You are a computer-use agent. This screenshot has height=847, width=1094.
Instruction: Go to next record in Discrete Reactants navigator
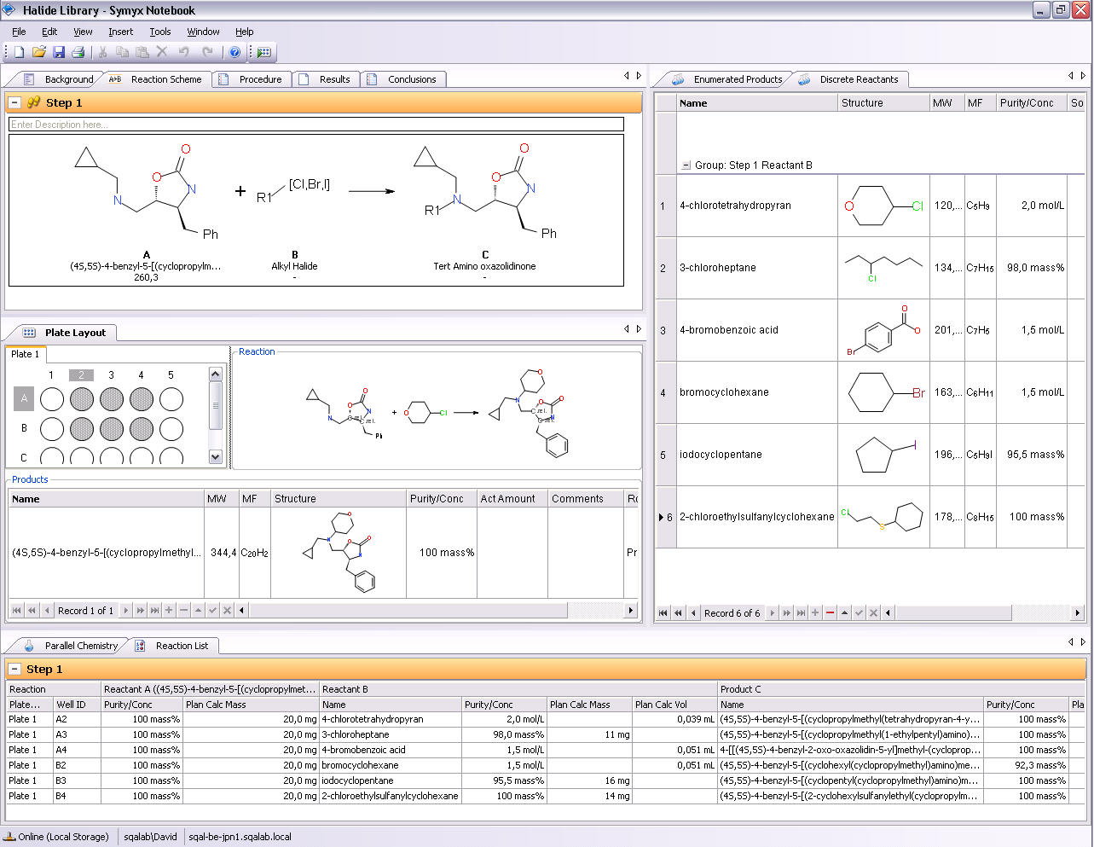(x=772, y=612)
